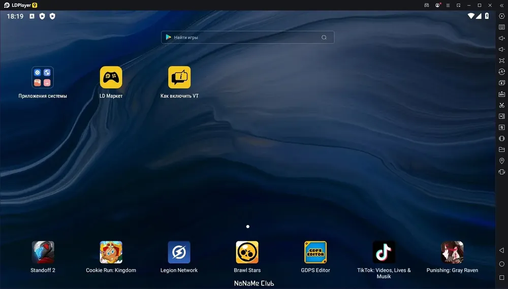
Task: Launch Punishing: Gray Raven
Action: coord(452,252)
